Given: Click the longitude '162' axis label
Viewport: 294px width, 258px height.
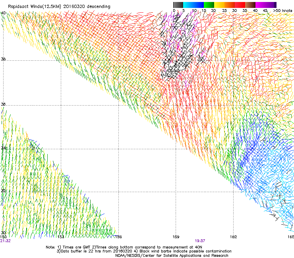Looking at the screenshot, I should pyautogui.click(x=234, y=237).
